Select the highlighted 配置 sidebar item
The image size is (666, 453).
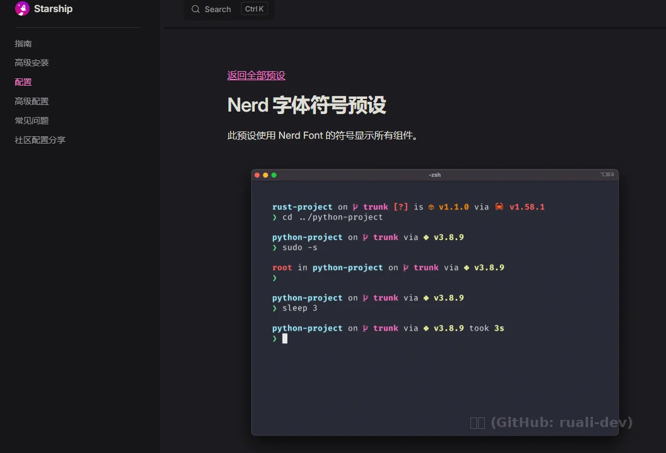(24, 82)
